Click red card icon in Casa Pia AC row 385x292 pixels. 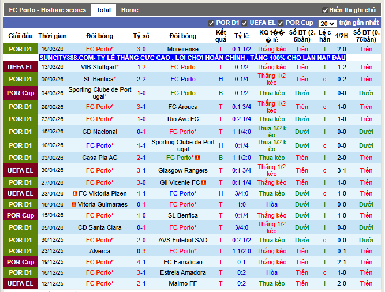point(197,158)
